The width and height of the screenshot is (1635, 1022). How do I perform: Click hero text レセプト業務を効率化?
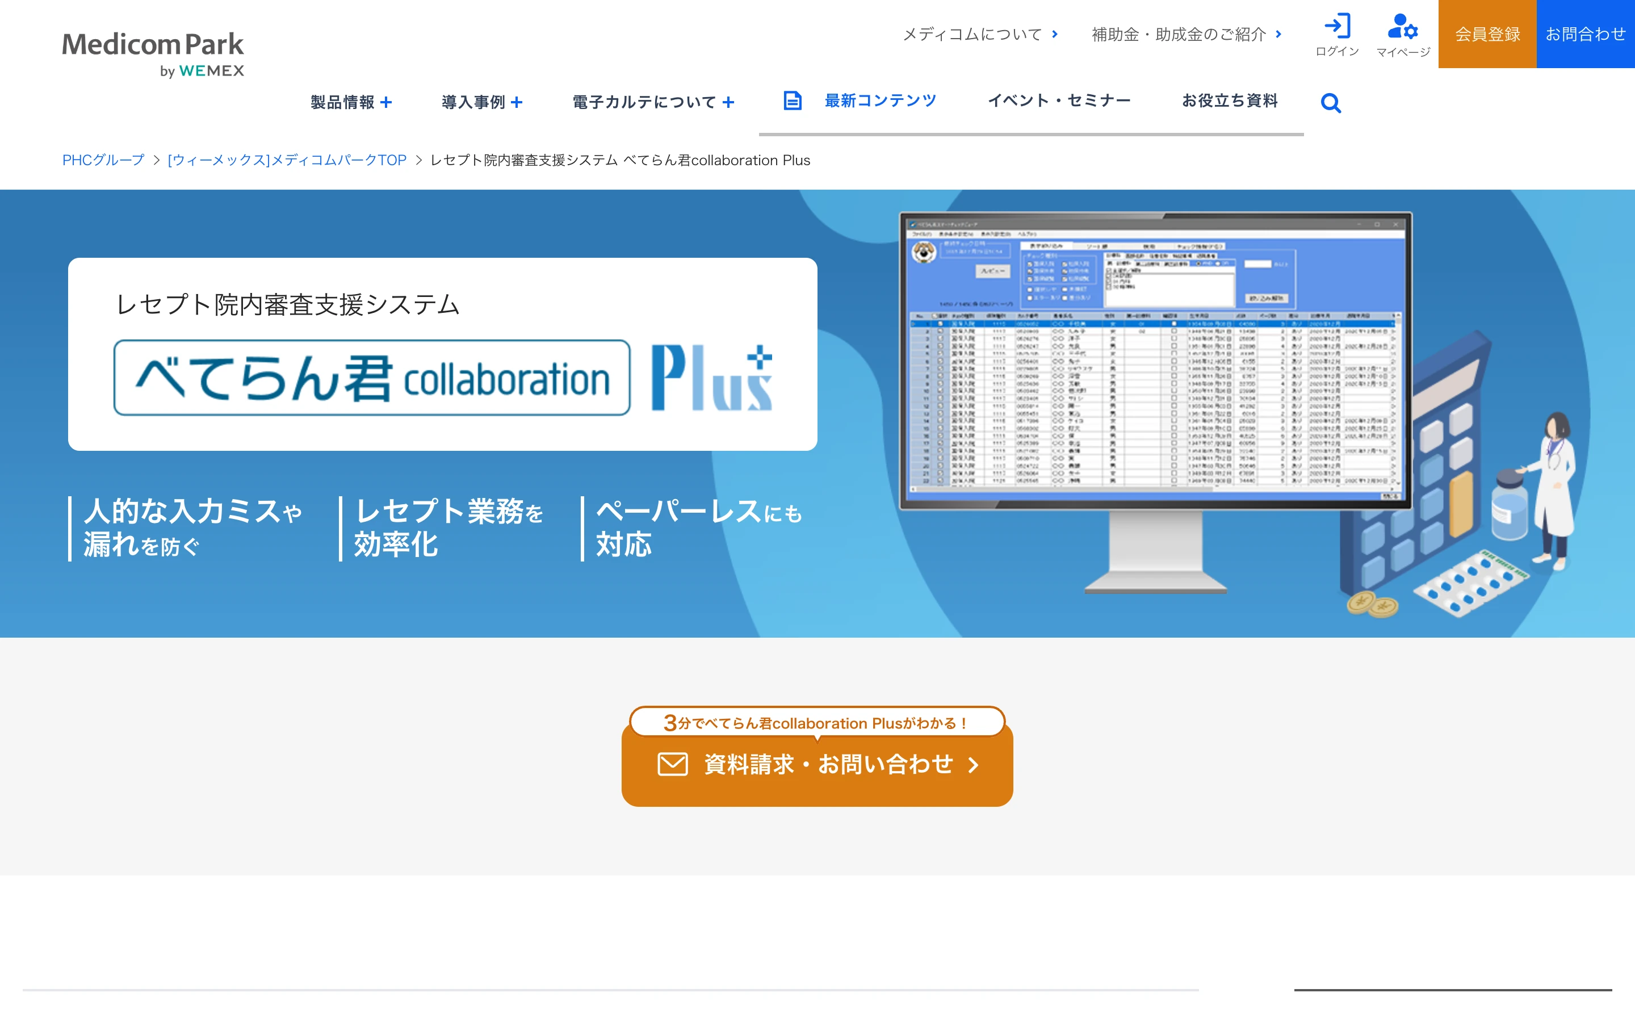[448, 529]
